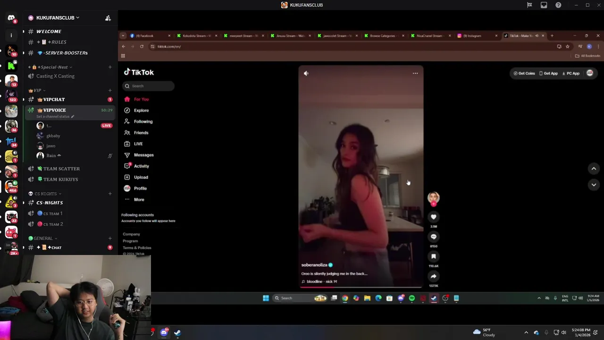
Task: Reload the page in browser toolbar
Action: click(x=142, y=46)
